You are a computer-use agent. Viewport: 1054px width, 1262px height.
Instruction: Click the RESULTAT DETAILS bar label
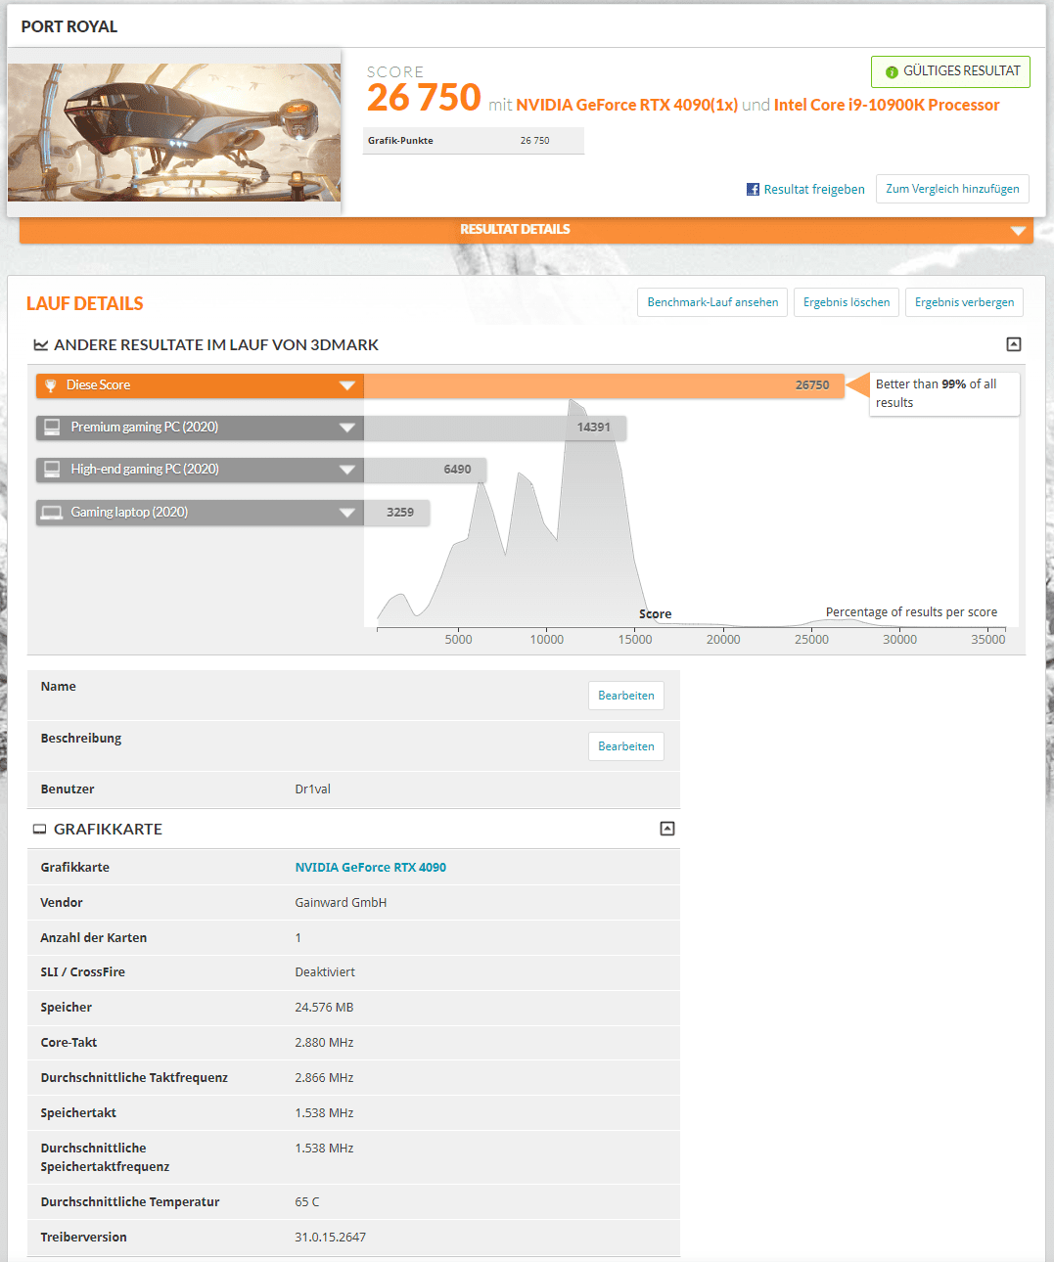[515, 230]
